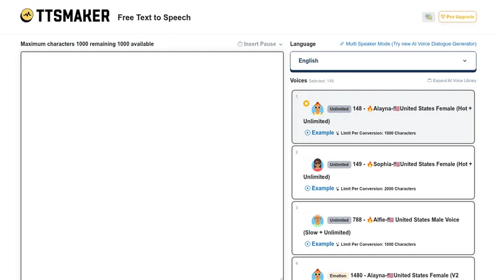This screenshot has width=497, height=280.
Task: Click the Alayna 1480 avatar image
Action: (317, 274)
